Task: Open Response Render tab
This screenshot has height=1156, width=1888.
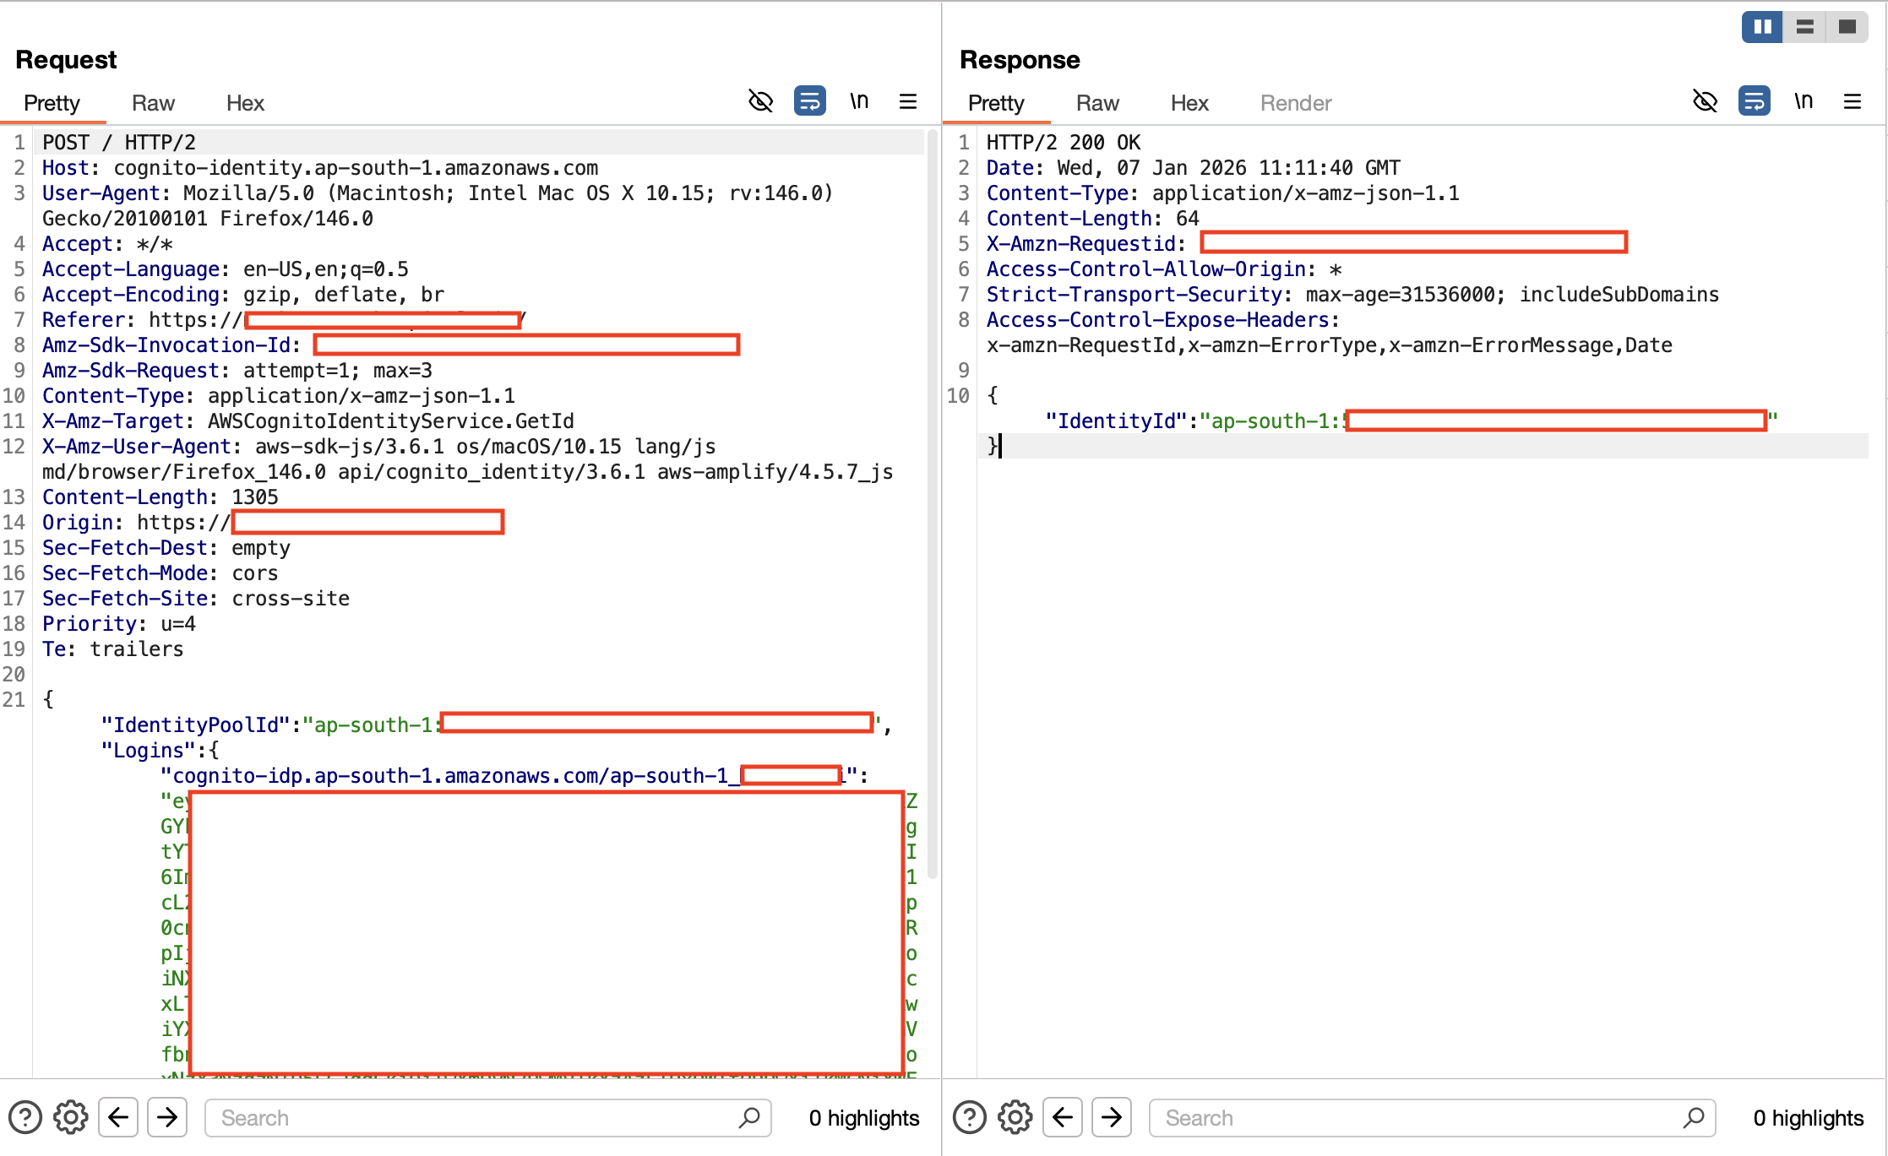Action: (x=1296, y=103)
